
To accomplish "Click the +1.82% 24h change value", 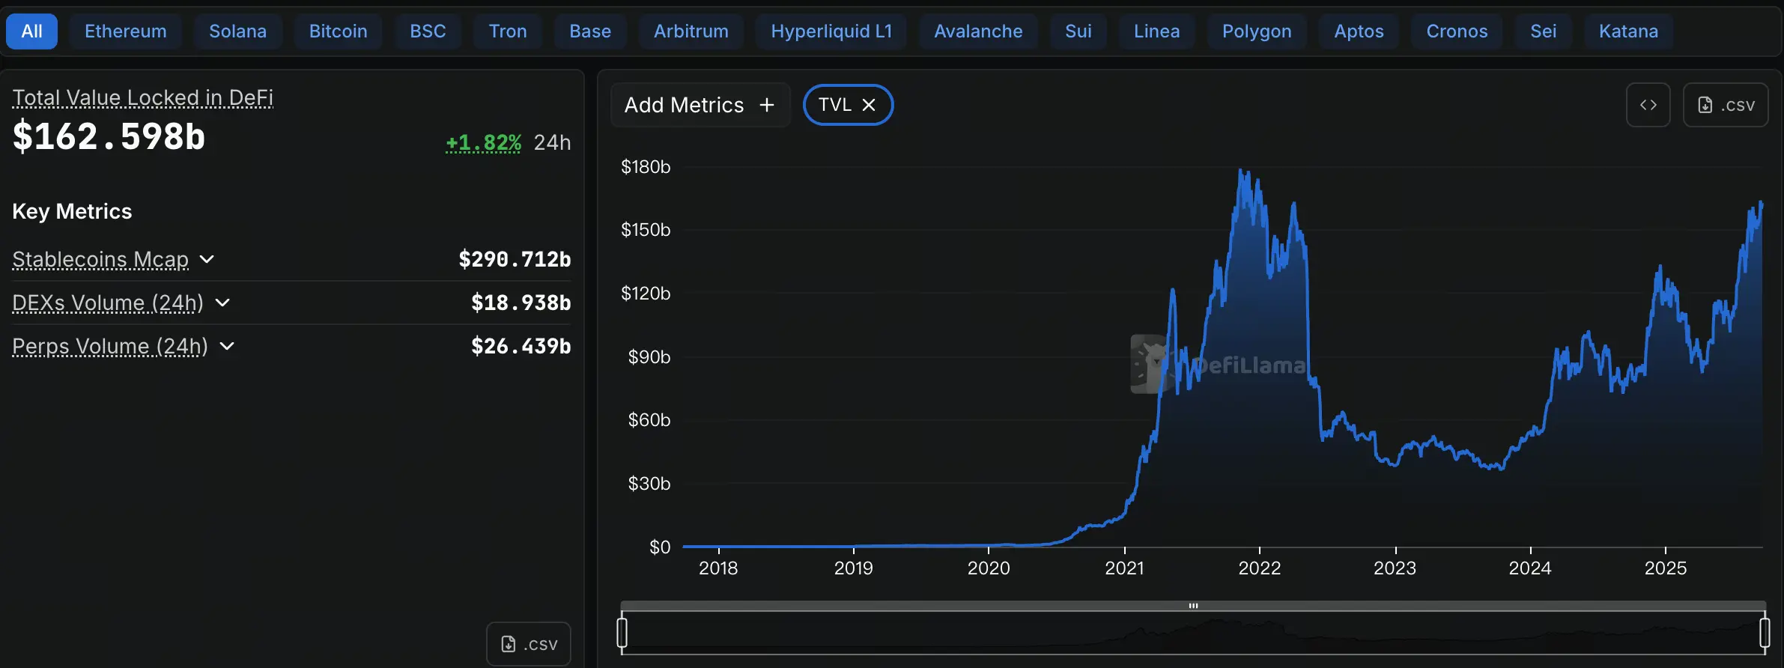I will pos(483,142).
